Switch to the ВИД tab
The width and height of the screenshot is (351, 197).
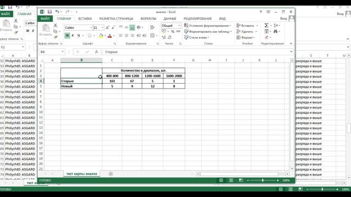[x=222, y=19]
